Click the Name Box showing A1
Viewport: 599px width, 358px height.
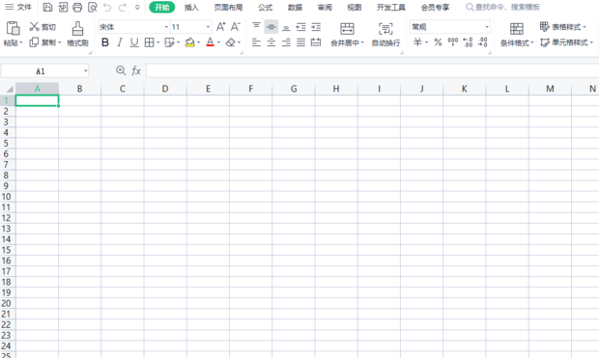tap(45, 71)
